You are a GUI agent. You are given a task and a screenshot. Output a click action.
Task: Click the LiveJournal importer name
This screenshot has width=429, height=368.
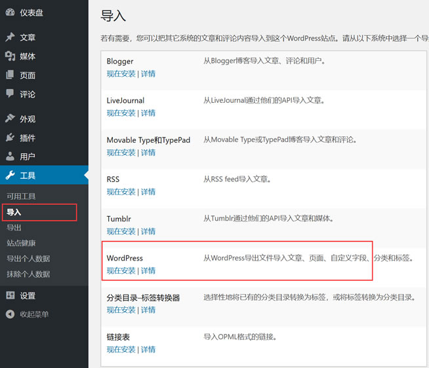point(125,101)
